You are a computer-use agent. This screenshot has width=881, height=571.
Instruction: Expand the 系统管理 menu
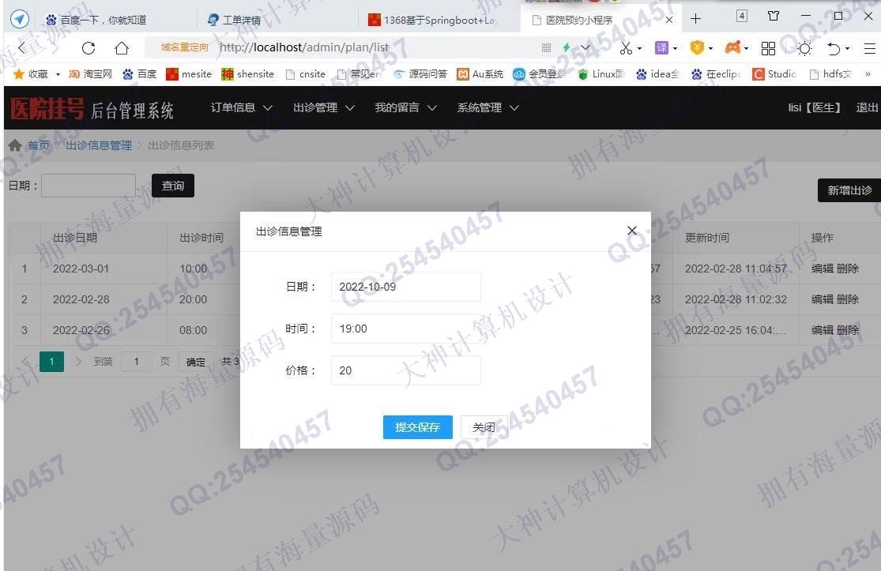488,107
